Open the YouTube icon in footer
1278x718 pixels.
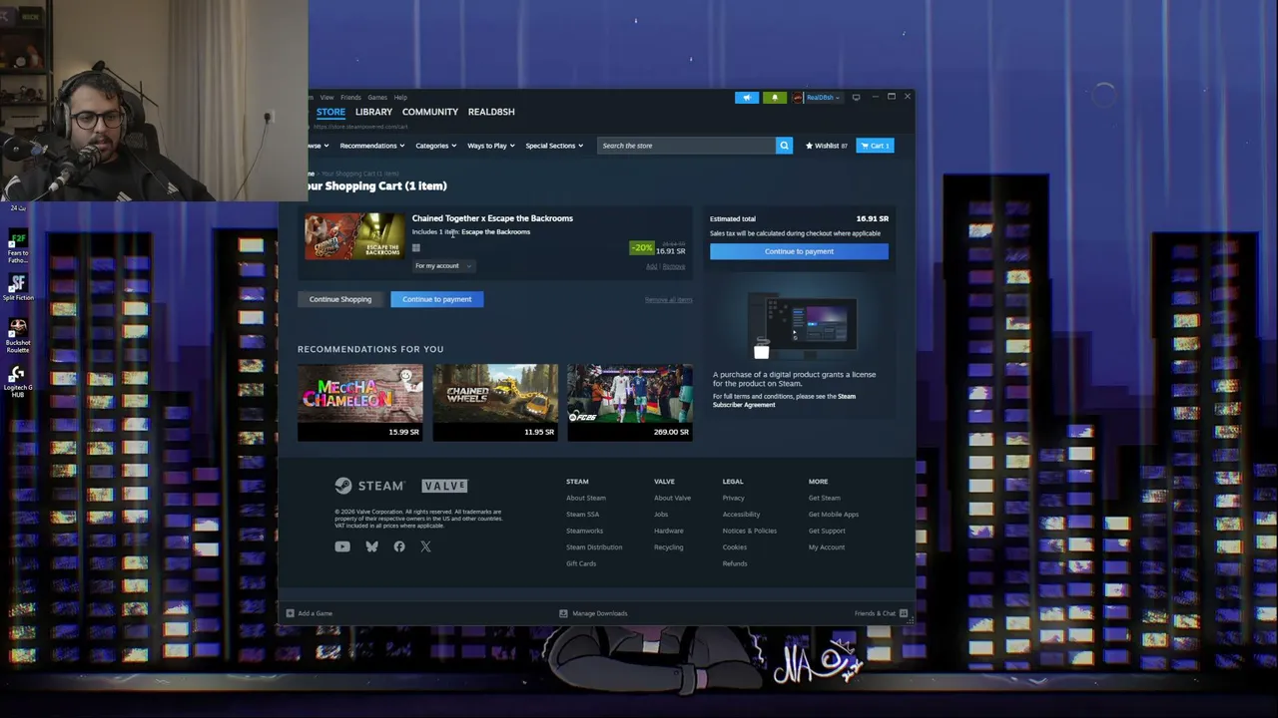coord(342,546)
